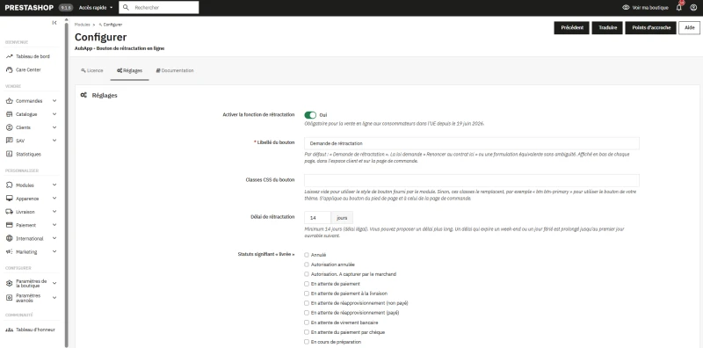Switch to the Documentation tab

175,71
